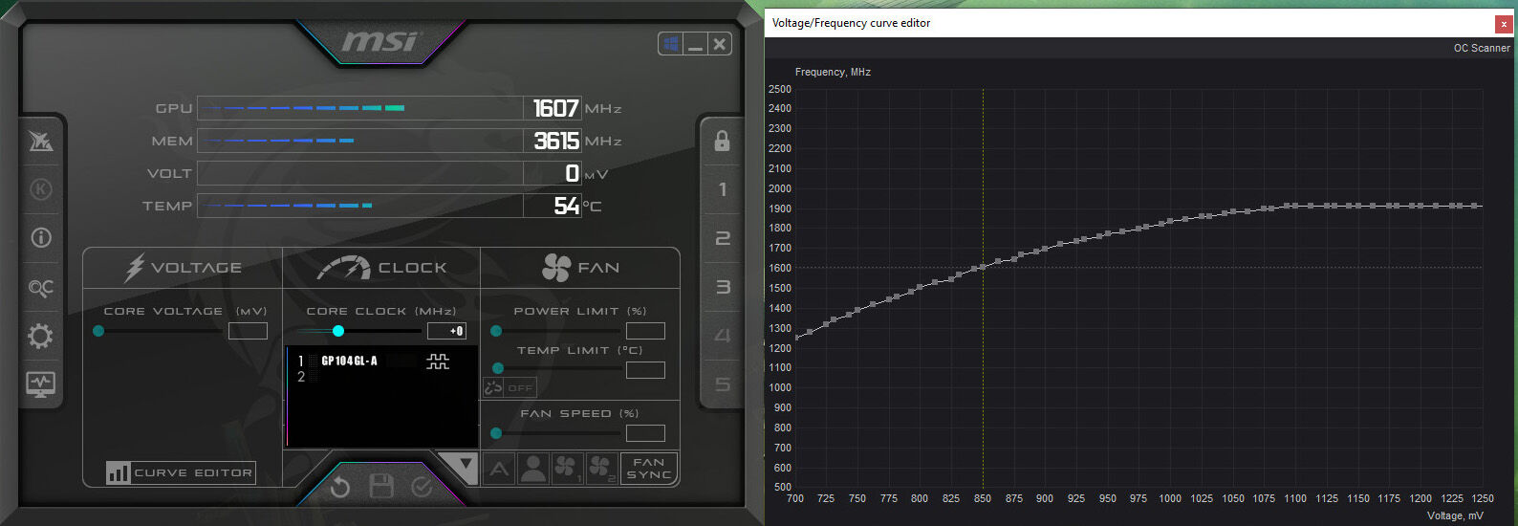The image size is (1518, 526).
Task: Click the MSI logo at top
Action: coord(380,41)
